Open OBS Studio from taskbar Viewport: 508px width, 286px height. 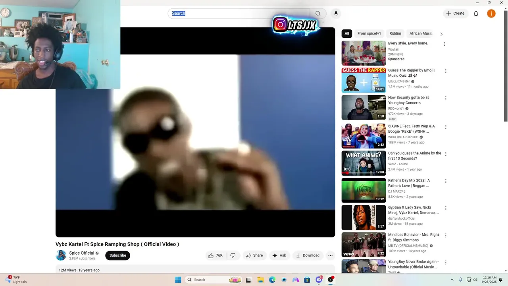[x=330, y=280]
